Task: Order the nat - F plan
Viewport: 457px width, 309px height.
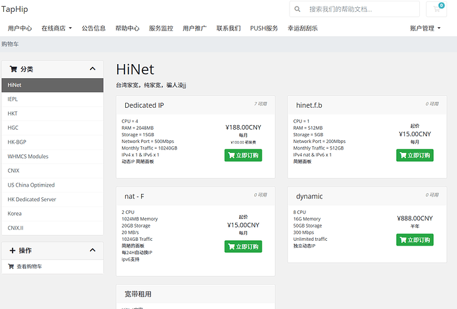Action: [x=243, y=246]
